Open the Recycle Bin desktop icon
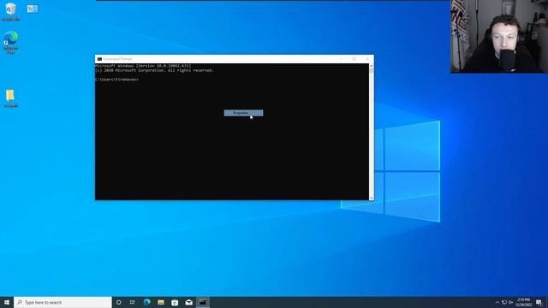Screen dimensions: 548x308 click(11, 11)
